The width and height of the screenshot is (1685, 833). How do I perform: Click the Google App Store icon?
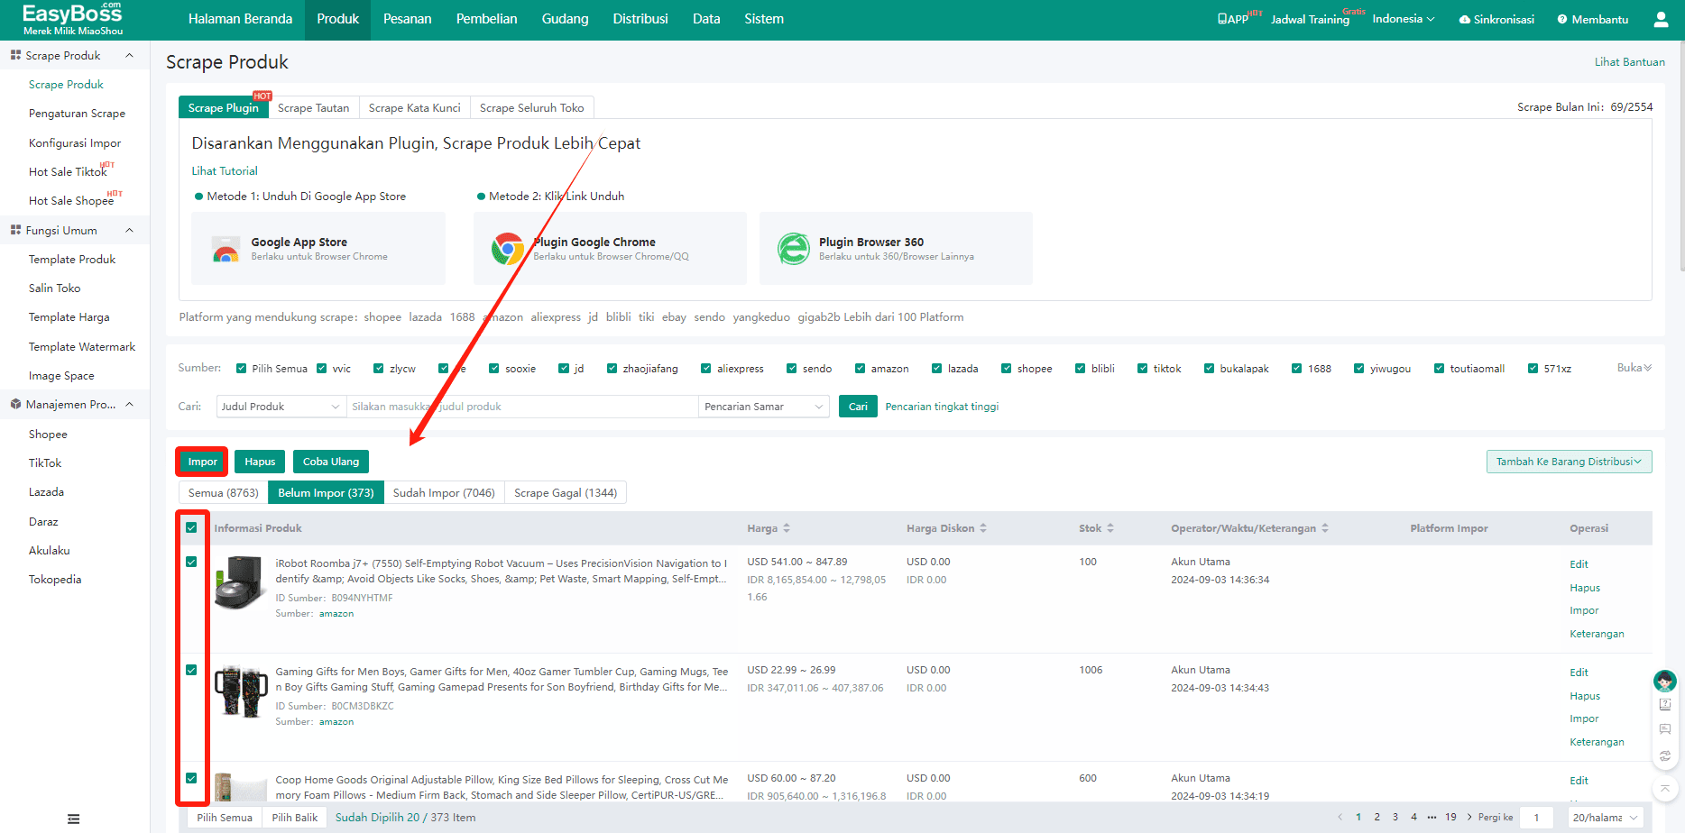226,249
